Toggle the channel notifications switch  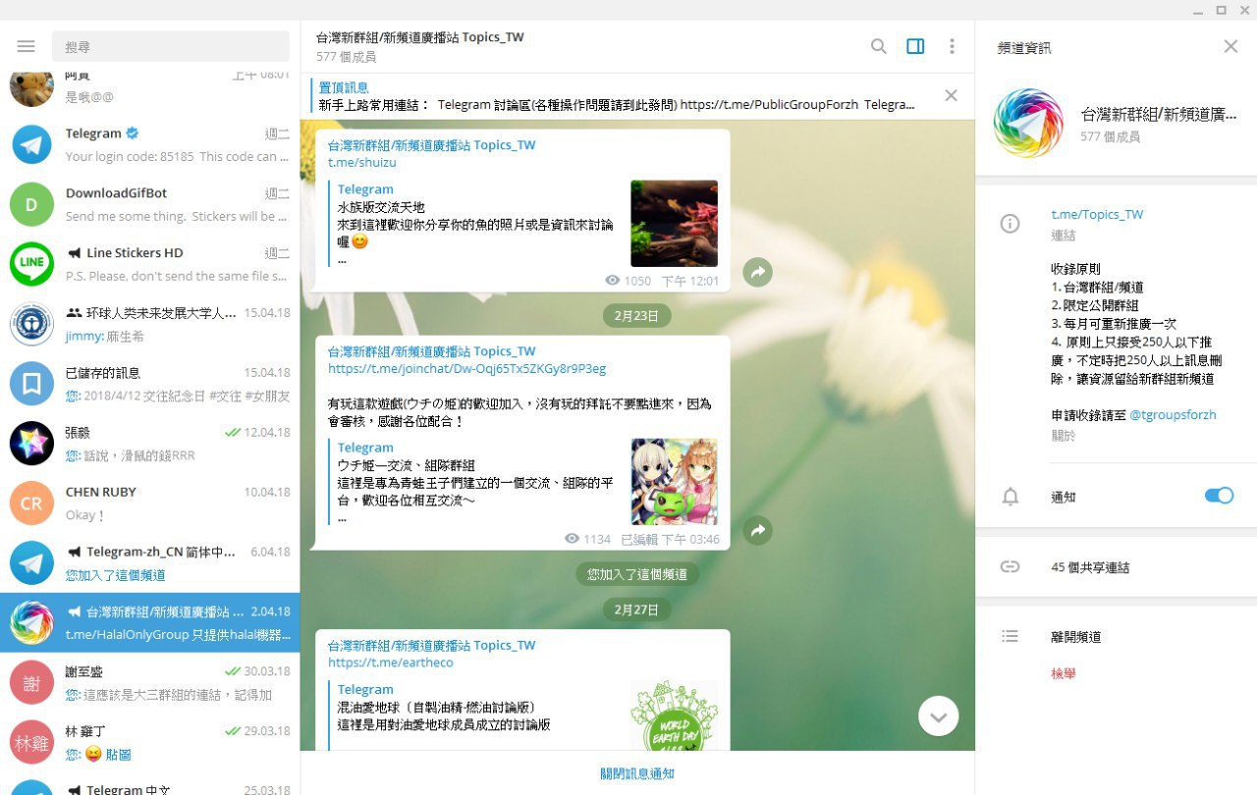[1219, 496]
